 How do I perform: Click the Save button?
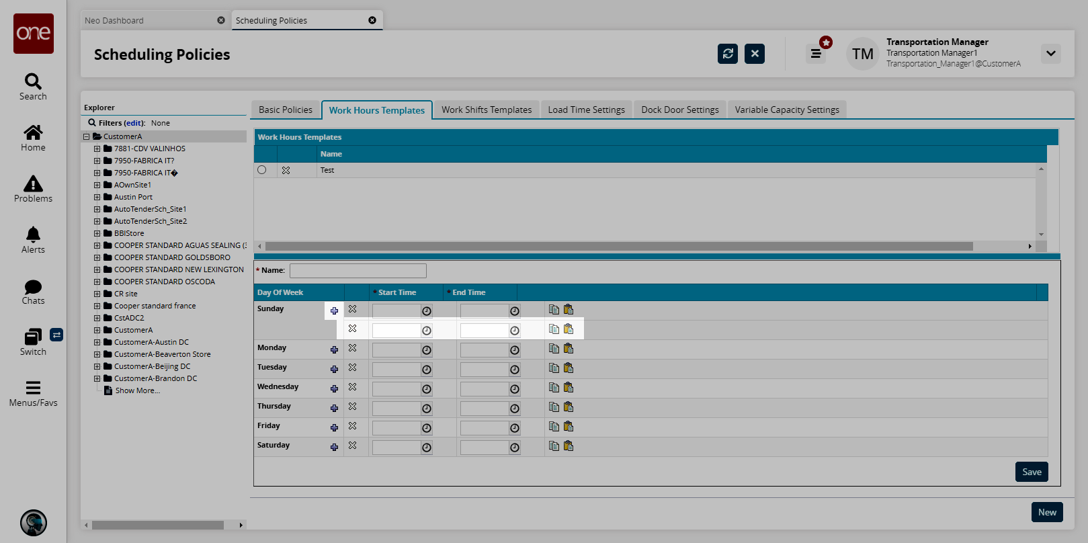coord(1031,472)
